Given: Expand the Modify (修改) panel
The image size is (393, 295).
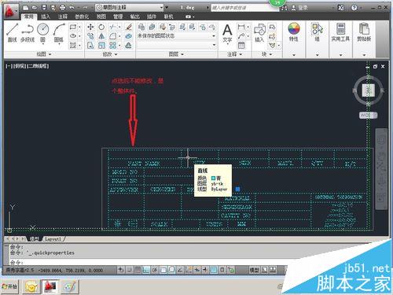Looking at the screenshot, I should [110, 54].
